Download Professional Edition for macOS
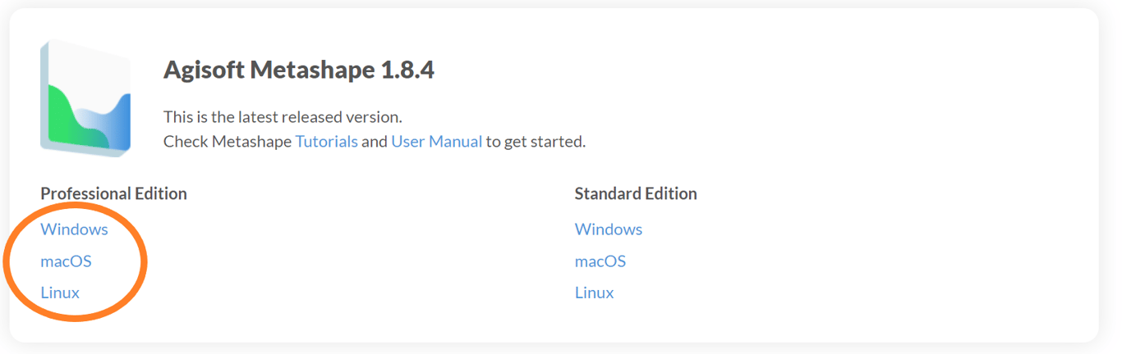Viewport: 1122px width, 354px height. pos(66,261)
